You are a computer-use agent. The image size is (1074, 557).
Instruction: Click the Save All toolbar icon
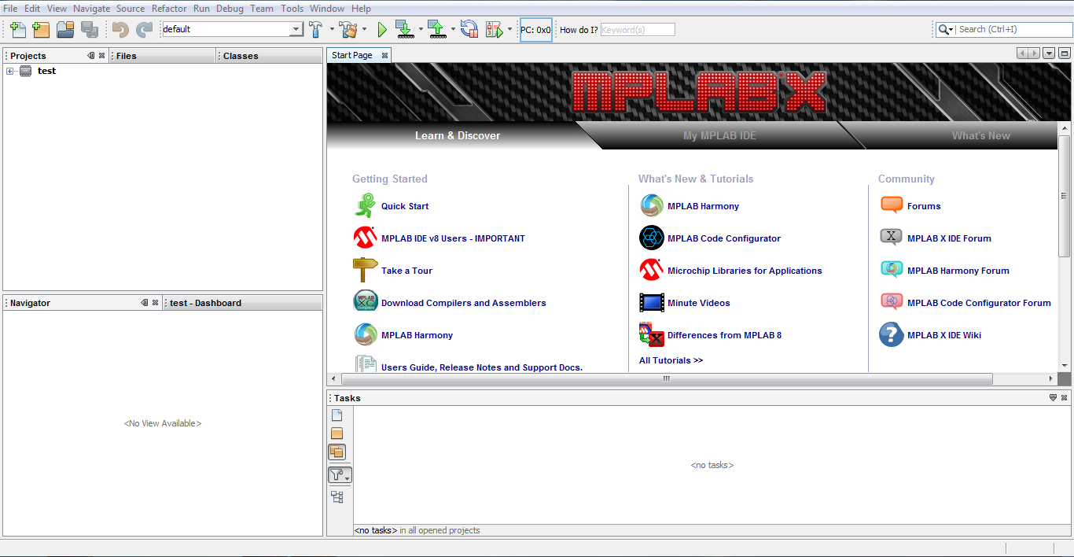point(90,30)
